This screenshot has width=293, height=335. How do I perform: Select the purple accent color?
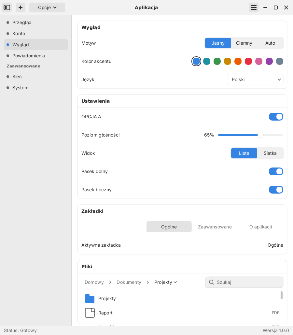(269, 61)
